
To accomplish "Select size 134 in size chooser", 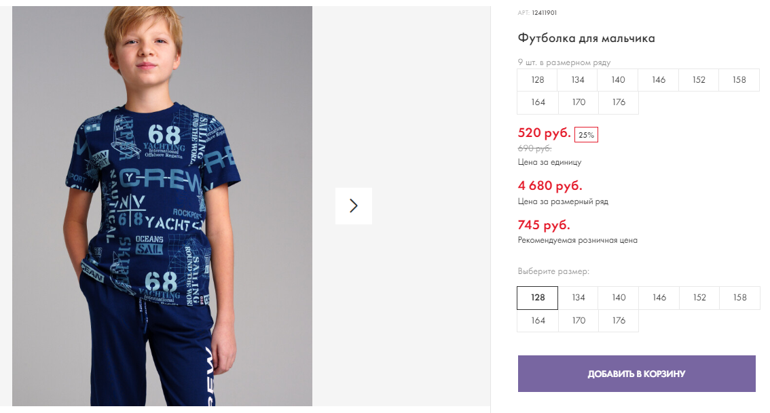I will (x=578, y=298).
